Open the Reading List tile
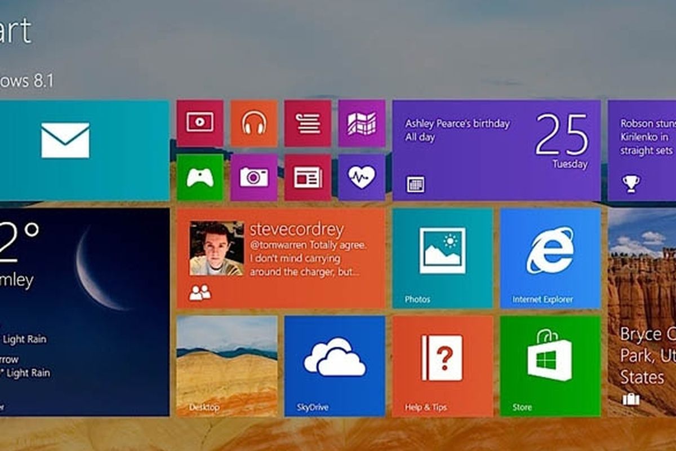The image size is (676, 451). point(308,123)
